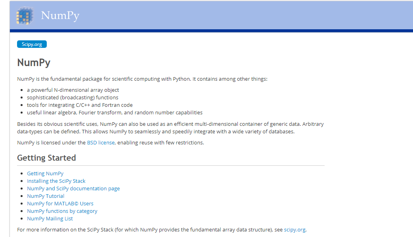Open NumPy and SciPy documentation page link
The height and width of the screenshot is (237, 413).
pos(73,188)
